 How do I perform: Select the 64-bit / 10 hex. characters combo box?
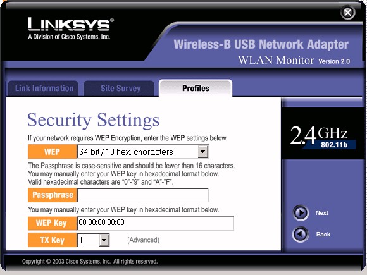pyautogui.click(x=142, y=152)
